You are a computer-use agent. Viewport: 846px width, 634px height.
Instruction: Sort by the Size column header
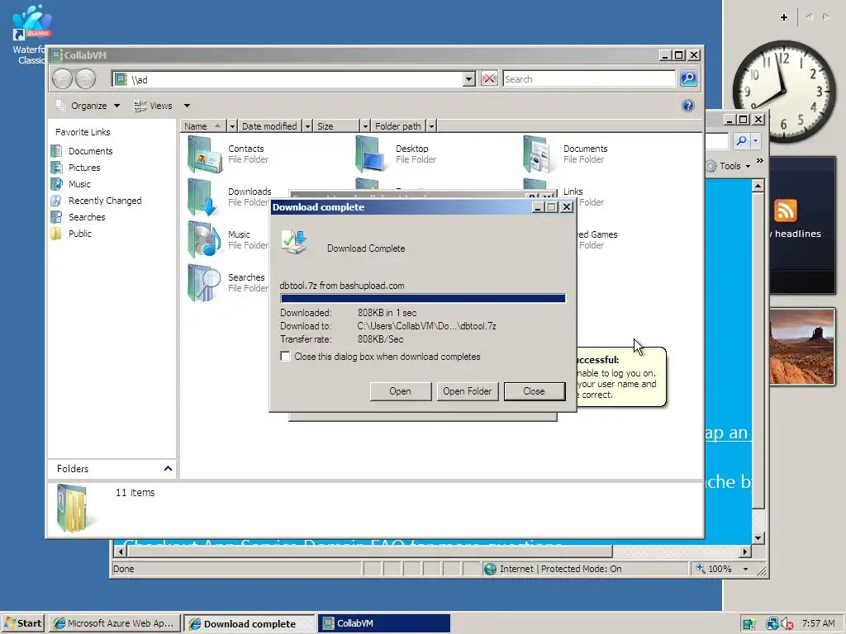click(x=337, y=126)
